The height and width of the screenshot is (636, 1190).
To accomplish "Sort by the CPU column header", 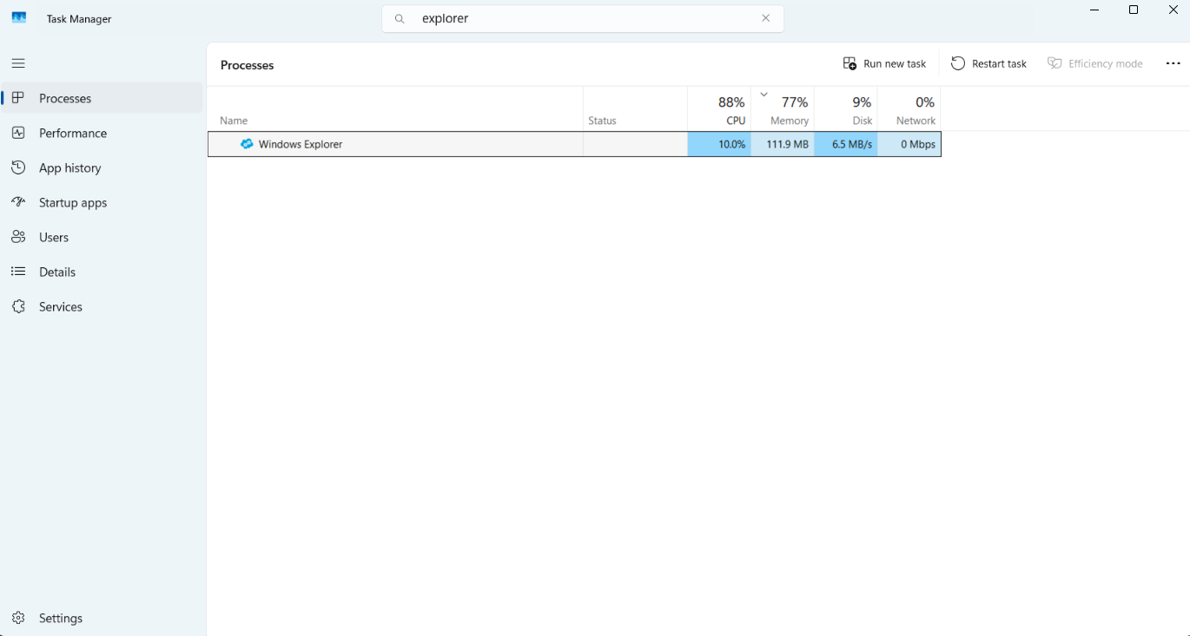I will coord(719,109).
